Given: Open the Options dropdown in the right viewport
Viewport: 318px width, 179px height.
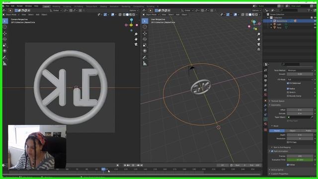Looking at the screenshot, I should coord(256,10).
